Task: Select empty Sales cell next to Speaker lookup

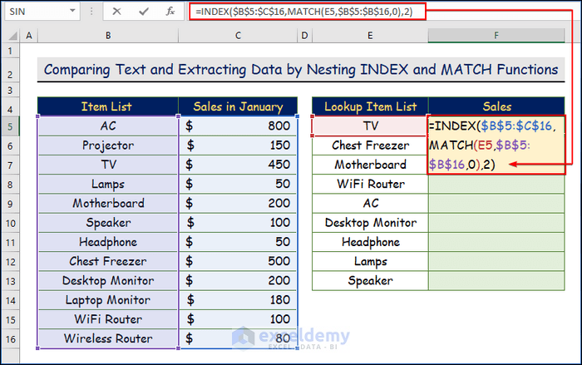Action: point(496,281)
